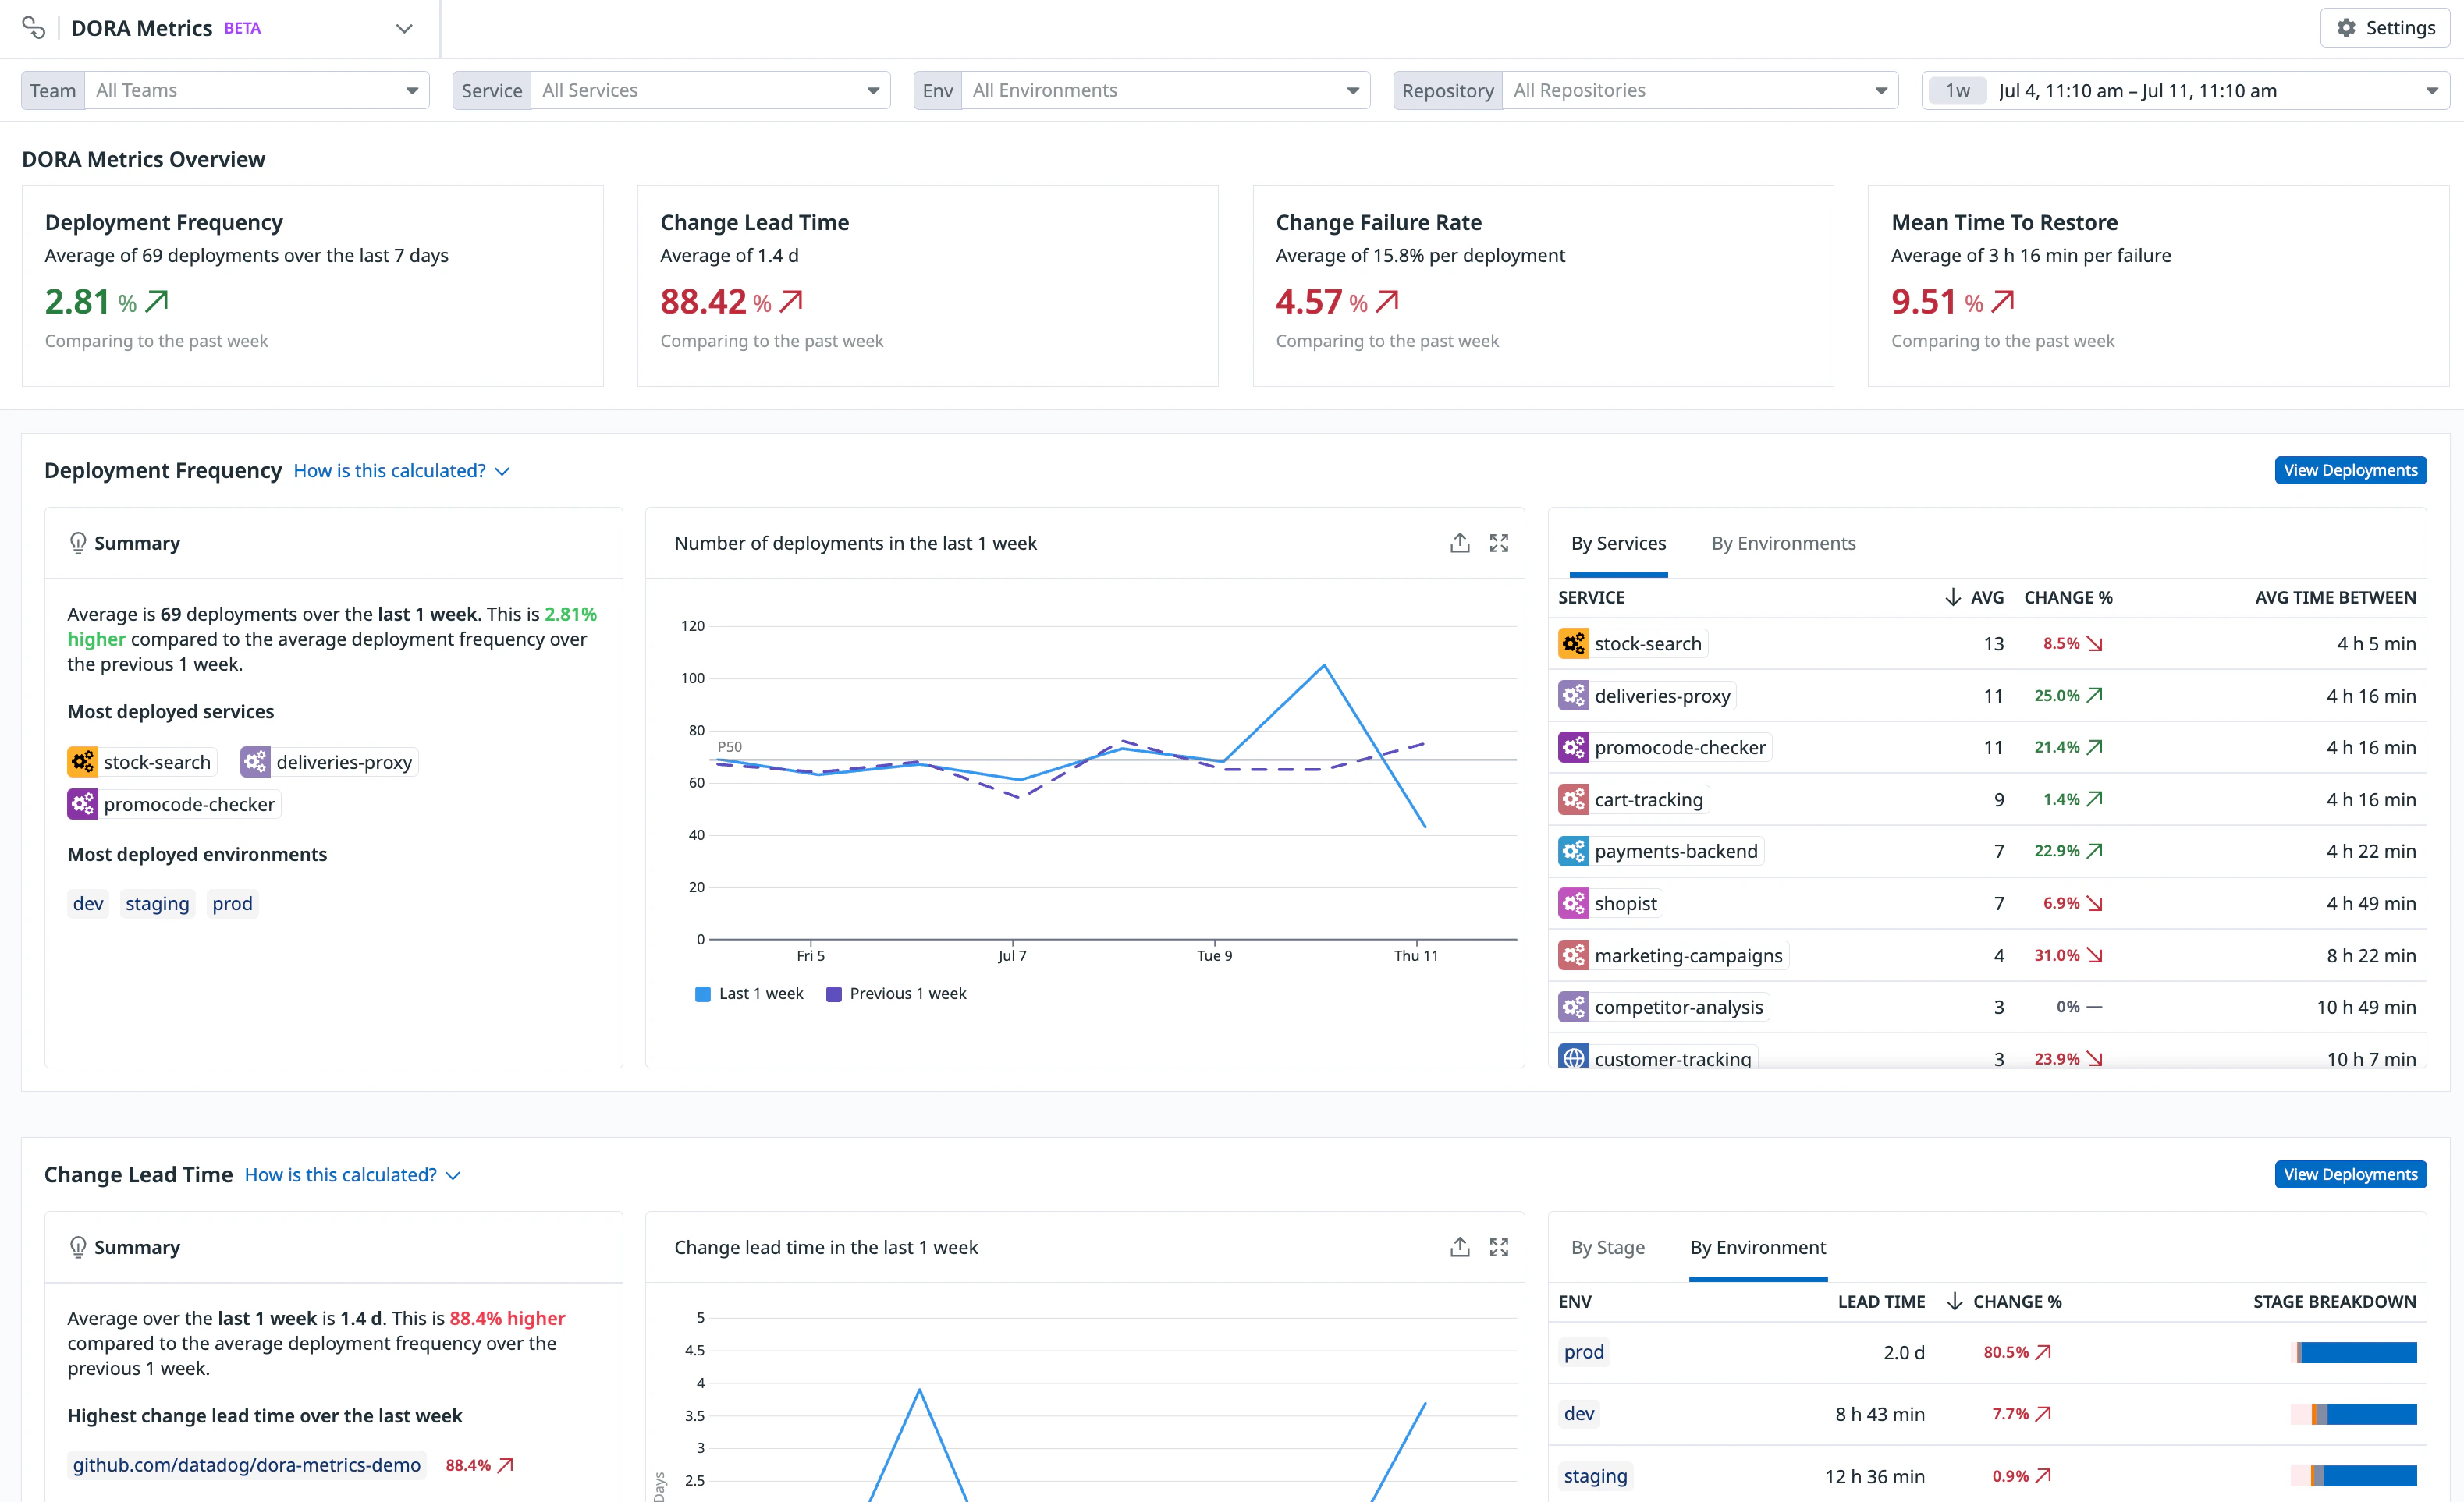Screen dimensions: 2464x1502
Task: Open the github.com/datadog/dora-metrics-demo link
Action: 246,1465
